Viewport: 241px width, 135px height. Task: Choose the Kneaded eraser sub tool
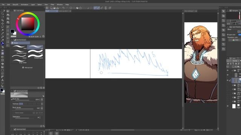(x=19, y=52)
